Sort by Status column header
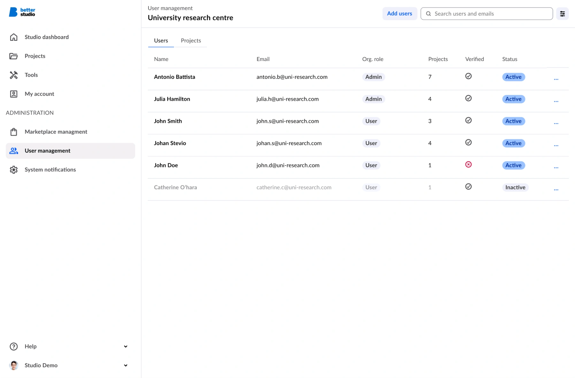Image resolution: width=575 pixels, height=378 pixels. 510,59
